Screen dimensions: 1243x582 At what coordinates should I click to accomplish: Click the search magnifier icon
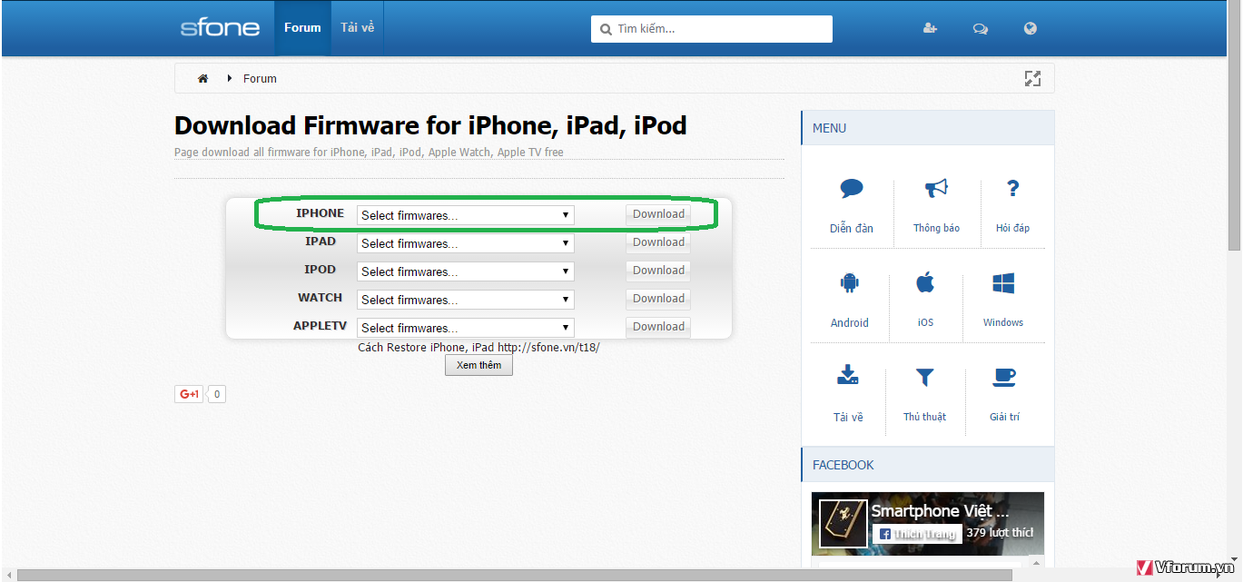coord(606,29)
